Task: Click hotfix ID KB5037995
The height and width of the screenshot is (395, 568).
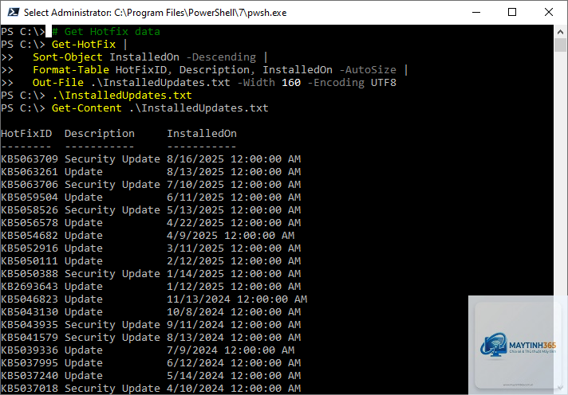Action: click(30, 363)
